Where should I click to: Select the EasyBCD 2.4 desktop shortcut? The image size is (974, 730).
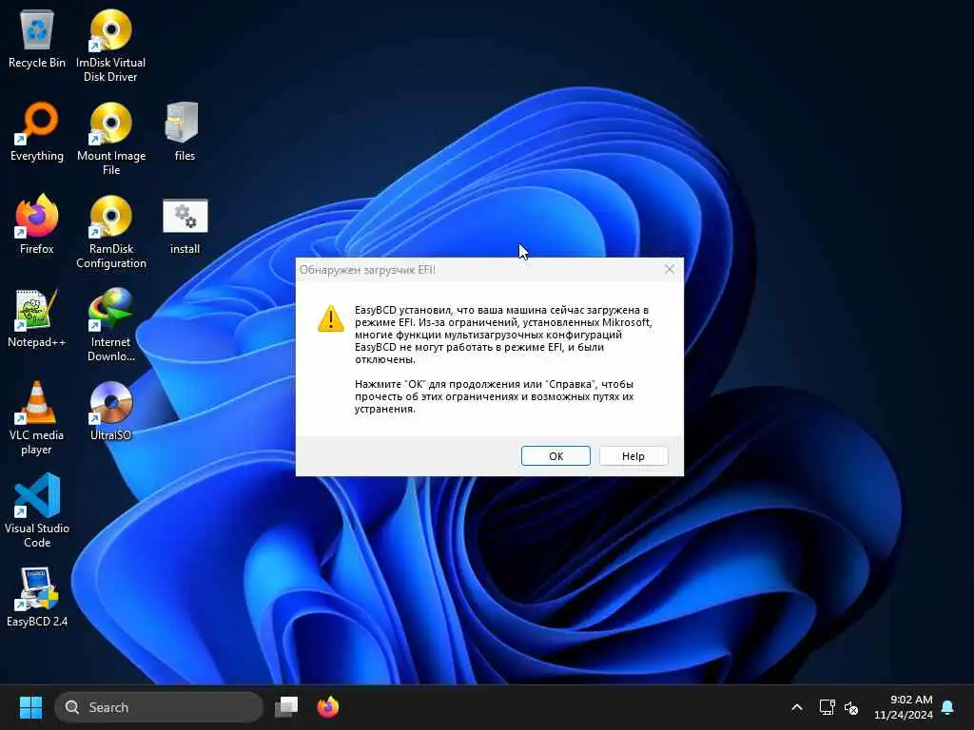coord(37,597)
